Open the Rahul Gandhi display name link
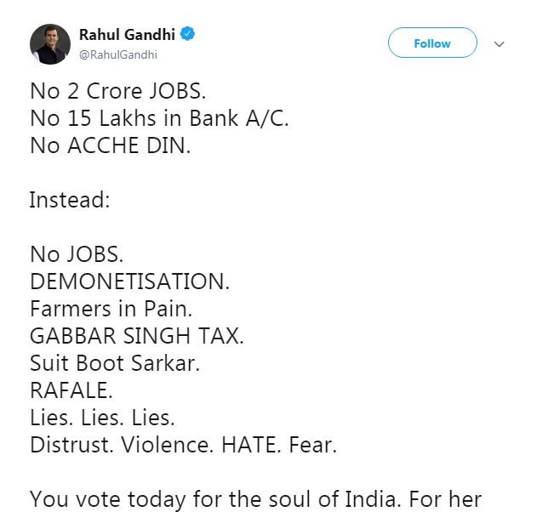The image size is (537, 512). pos(127,35)
